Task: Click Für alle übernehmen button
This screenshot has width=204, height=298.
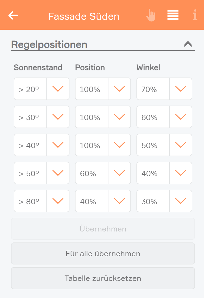Action: (x=103, y=253)
